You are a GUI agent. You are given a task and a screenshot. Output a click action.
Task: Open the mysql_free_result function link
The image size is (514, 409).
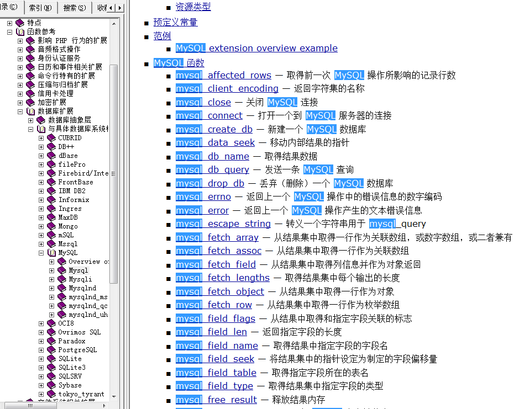pyautogui.click(x=216, y=400)
